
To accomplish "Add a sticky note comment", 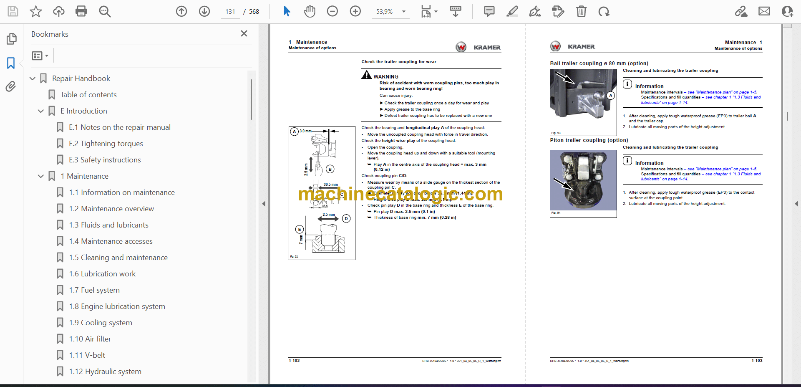I will coord(489,11).
